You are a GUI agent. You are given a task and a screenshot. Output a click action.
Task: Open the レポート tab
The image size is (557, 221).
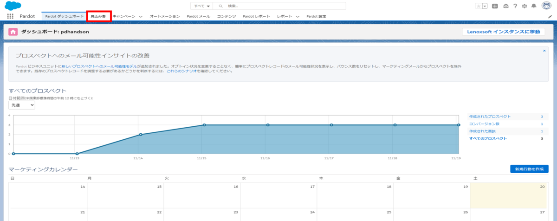pos(285,16)
